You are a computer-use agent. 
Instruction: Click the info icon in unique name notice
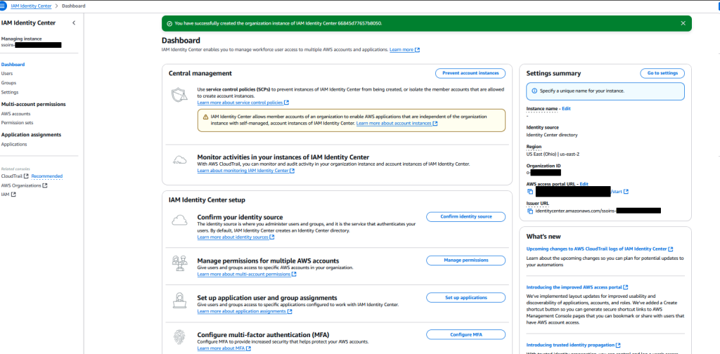click(x=534, y=91)
